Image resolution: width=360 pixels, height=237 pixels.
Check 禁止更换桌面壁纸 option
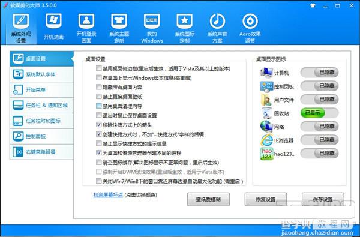(x=99, y=97)
